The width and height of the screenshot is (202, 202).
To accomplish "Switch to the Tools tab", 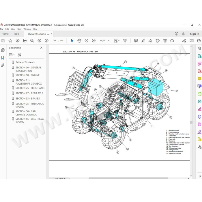I will coord(16,34).
